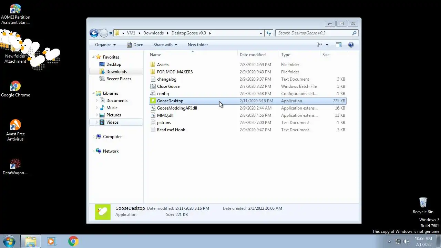The width and height of the screenshot is (441, 248).
Task: Launch Windows Media Player from taskbar
Action: click(51, 241)
